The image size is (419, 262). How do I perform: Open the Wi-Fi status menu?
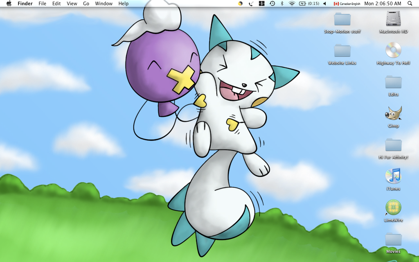tap(292, 4)
